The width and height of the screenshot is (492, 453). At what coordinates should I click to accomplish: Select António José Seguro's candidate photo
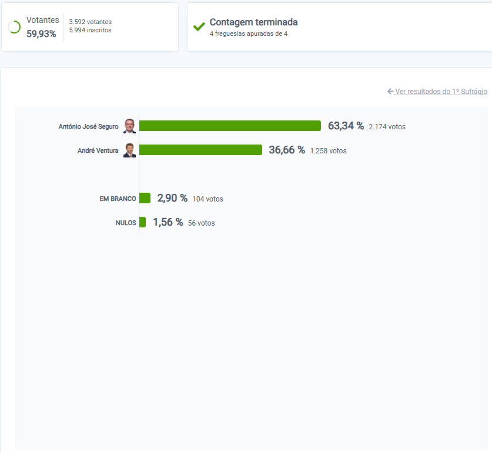point(129,126)
